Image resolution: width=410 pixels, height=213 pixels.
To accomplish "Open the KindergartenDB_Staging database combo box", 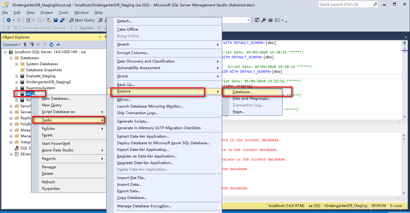I will 46,28.
